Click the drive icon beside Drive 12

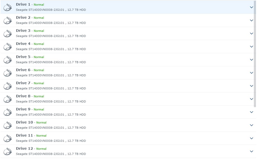tap(8, 151)
